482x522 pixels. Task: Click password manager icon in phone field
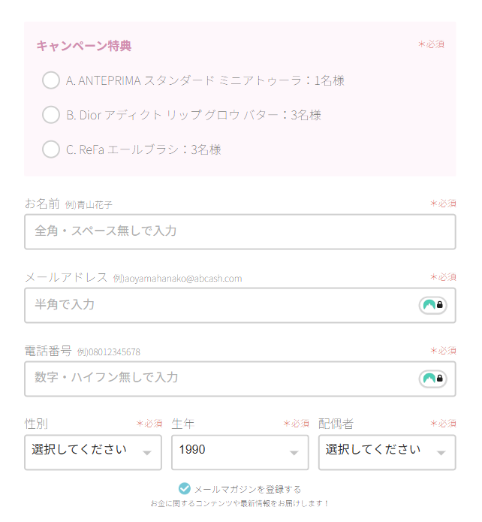pos(432,378)
